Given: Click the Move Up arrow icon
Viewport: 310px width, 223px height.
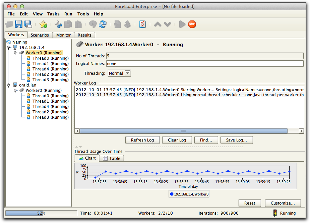Looking at the screenshot, I should tap(158, 24).
